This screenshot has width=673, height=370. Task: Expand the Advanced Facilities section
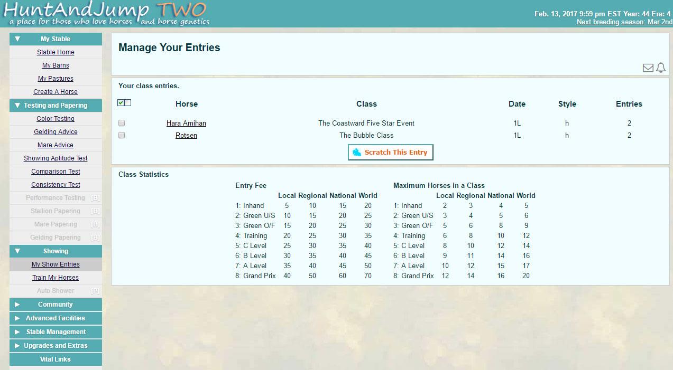click(56, 318)
